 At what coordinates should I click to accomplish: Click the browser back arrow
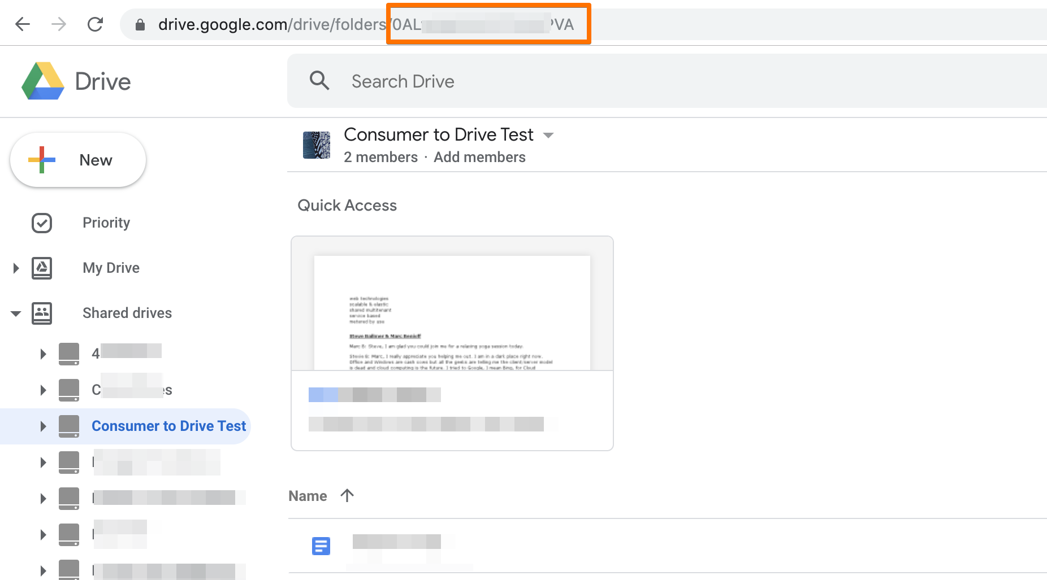point(23,24)
